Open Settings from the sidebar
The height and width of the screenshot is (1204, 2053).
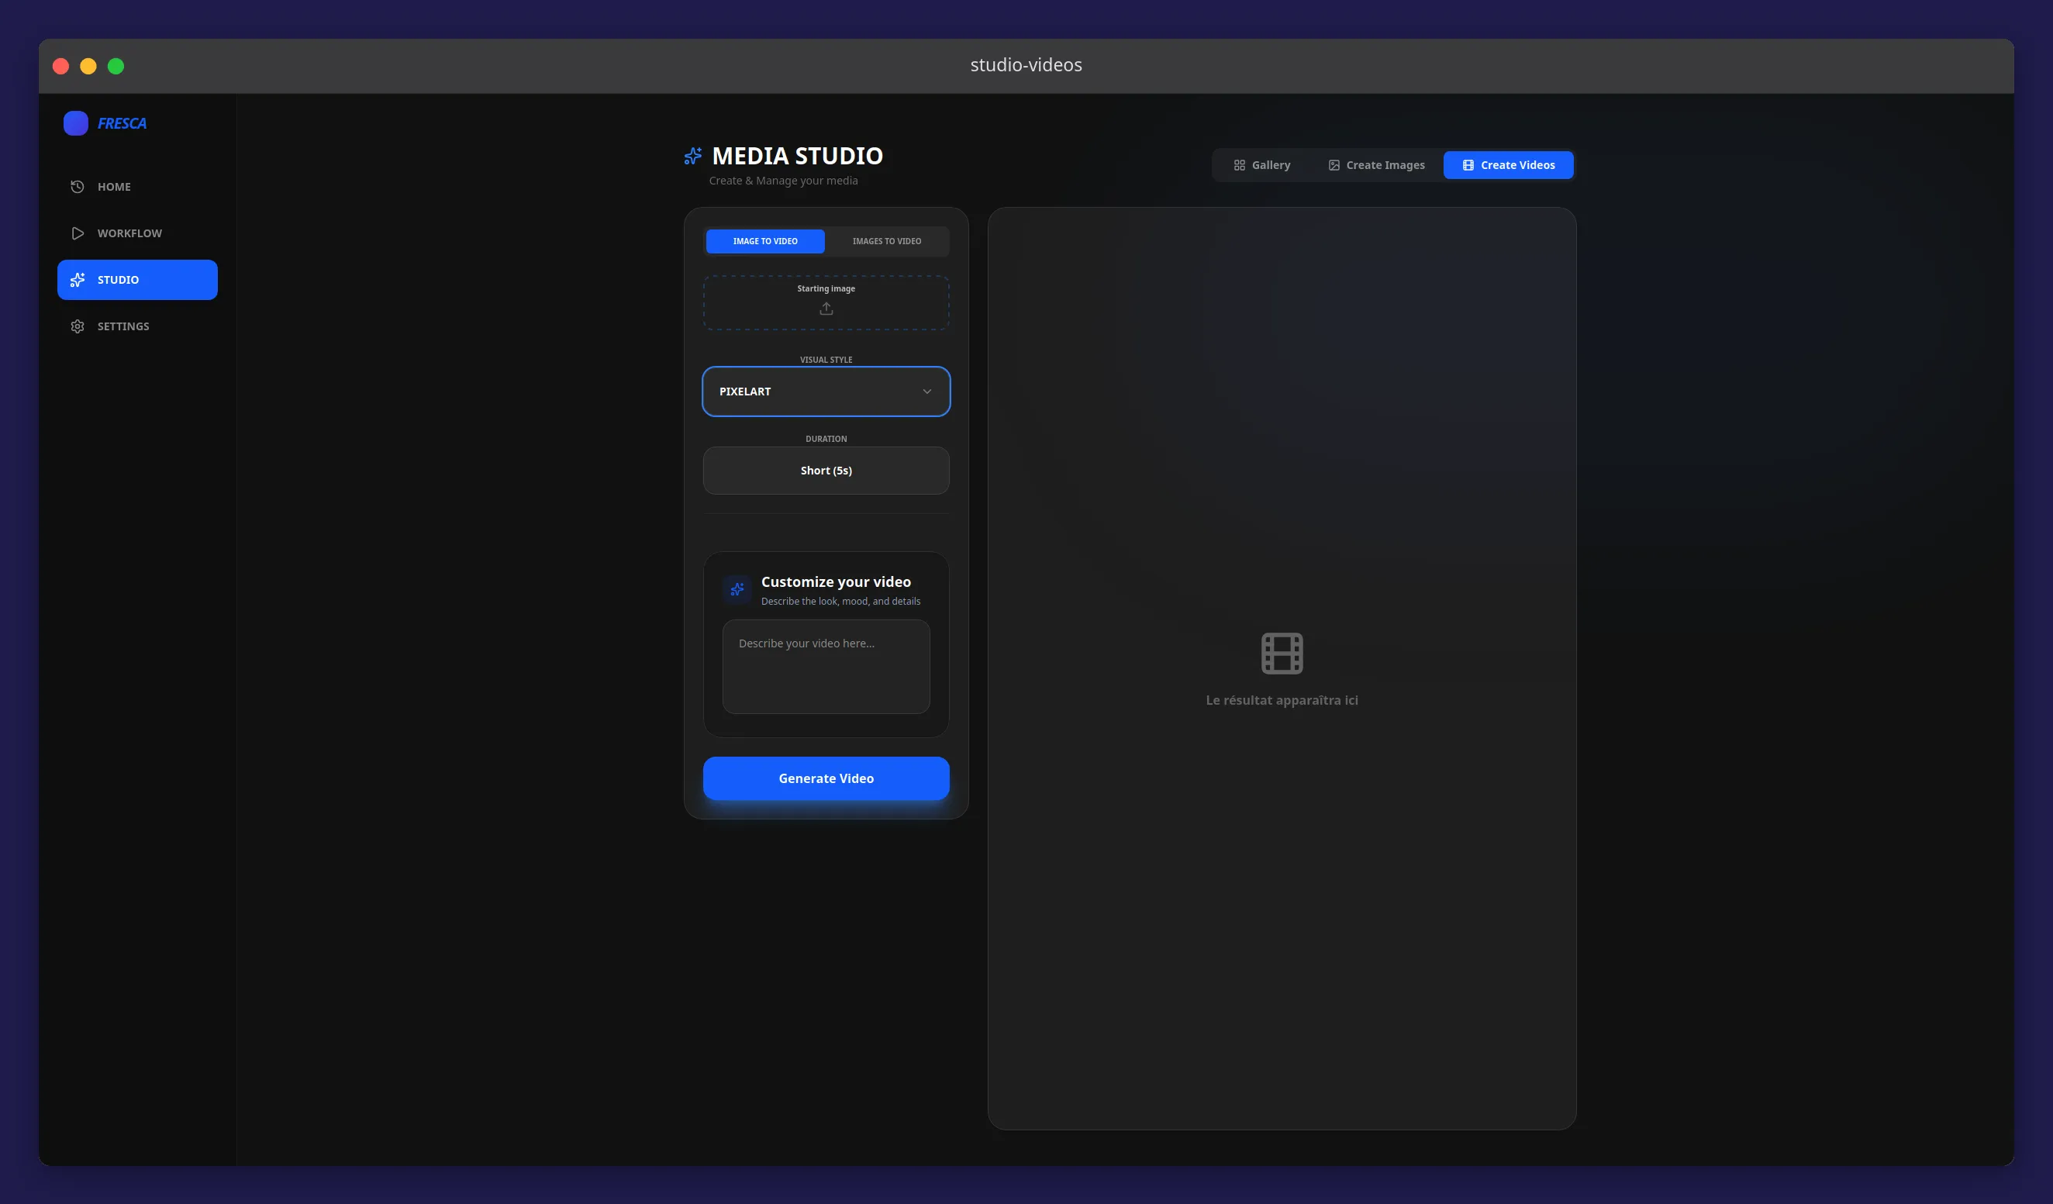pyautogui.click(x=137, y=326)
